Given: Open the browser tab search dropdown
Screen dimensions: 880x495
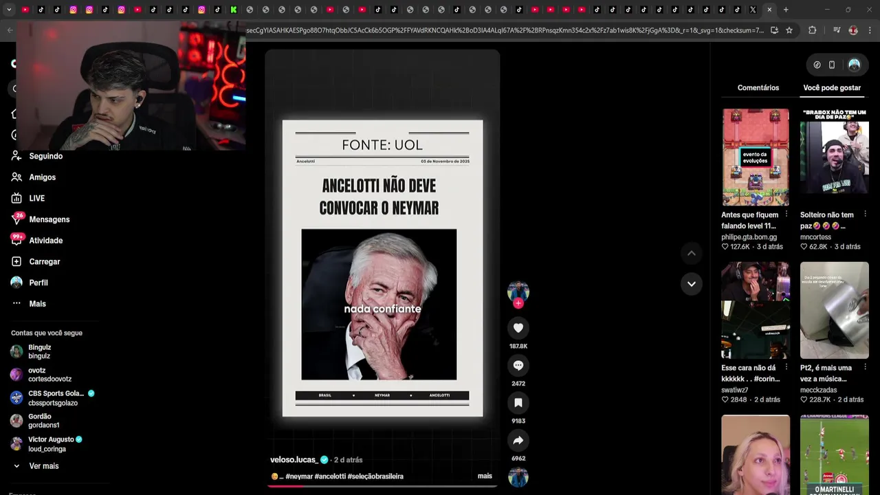Looking at the screenshot, I should pos(9,10).
